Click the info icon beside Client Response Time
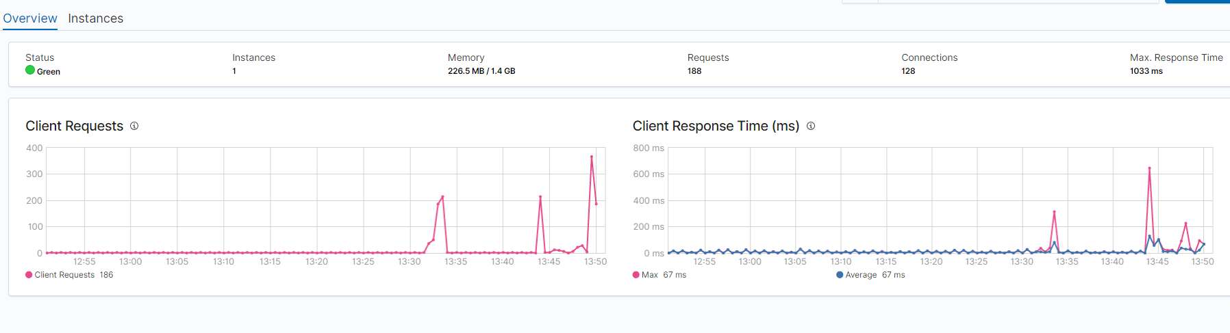 pos(811,126)
